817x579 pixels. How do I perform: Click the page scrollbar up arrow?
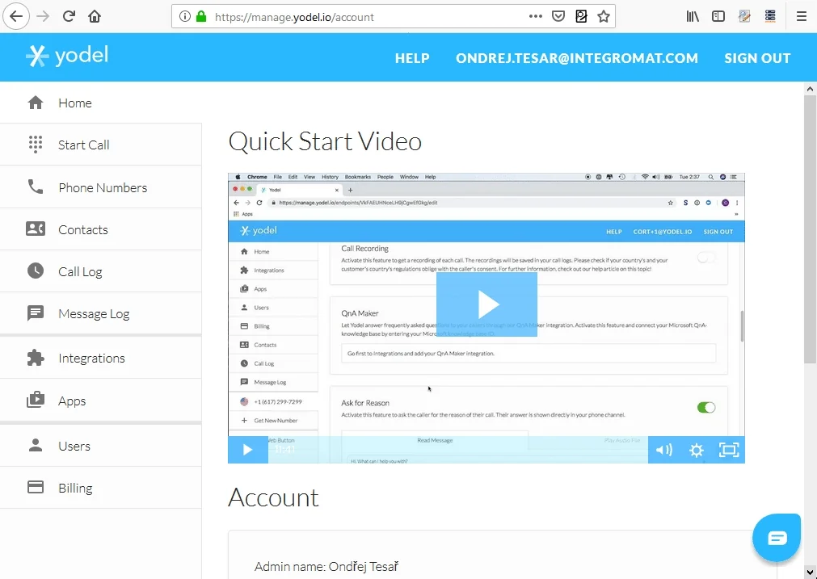(x=810, y=89)
